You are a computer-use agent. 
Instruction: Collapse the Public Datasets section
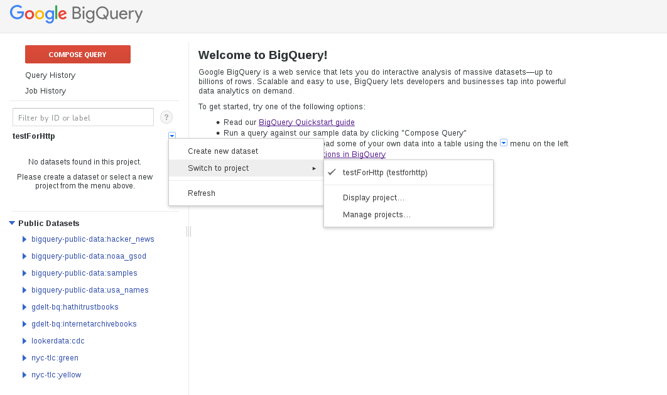pyautogui.click(x=12, y=223)
